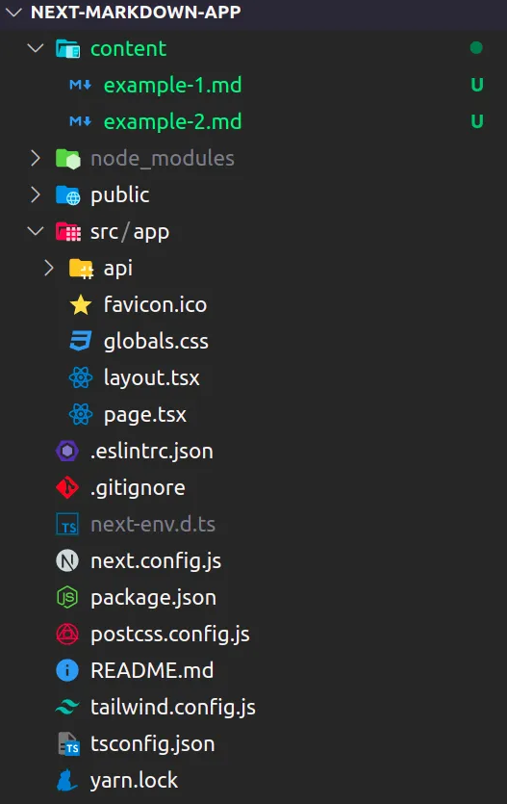Expand the api folder chevron
The image size is (507, 804).
pyautogui.click(x=49, y=268)
